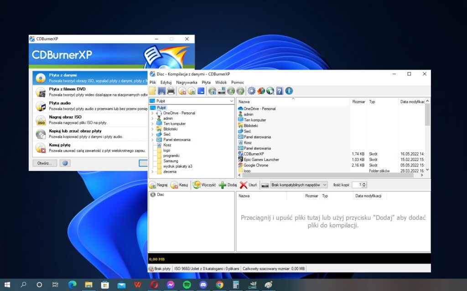Open Microsoft Edge from the taskbar
The height and width of the screenshot is (291, 467).
tap(72, 285)
